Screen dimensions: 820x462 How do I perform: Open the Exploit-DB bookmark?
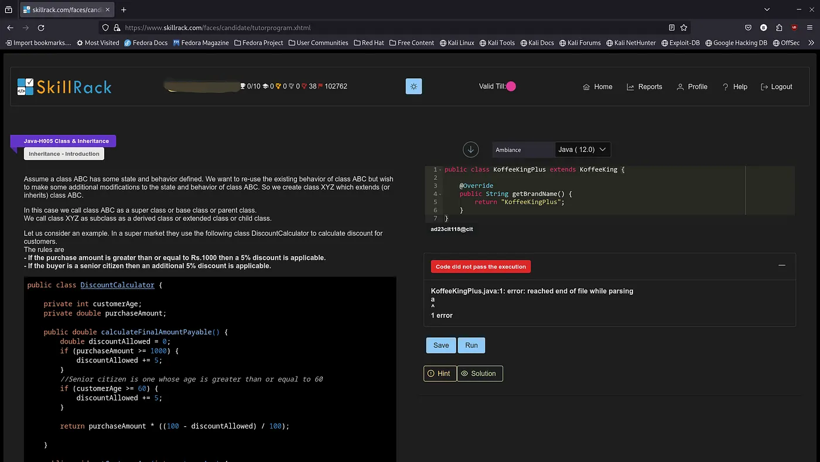[x=680, y=43]
